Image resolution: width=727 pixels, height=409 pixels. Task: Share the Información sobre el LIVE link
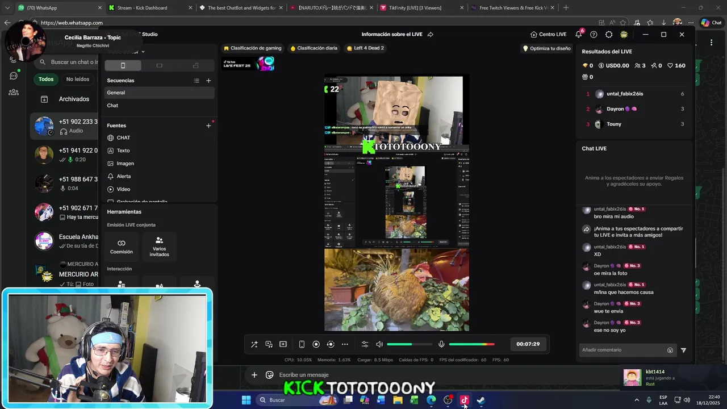(x=431, y=34)
